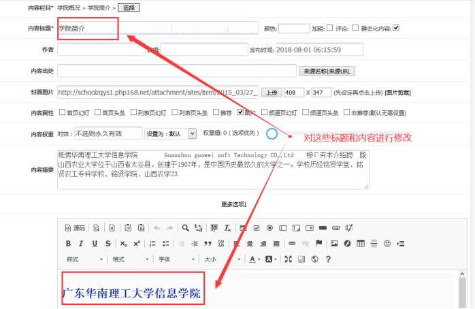Click the underline formatting icon
Image resolution: width=475 pixels, height=309 pixels.
pyautogui.click(x=94, y=244)
